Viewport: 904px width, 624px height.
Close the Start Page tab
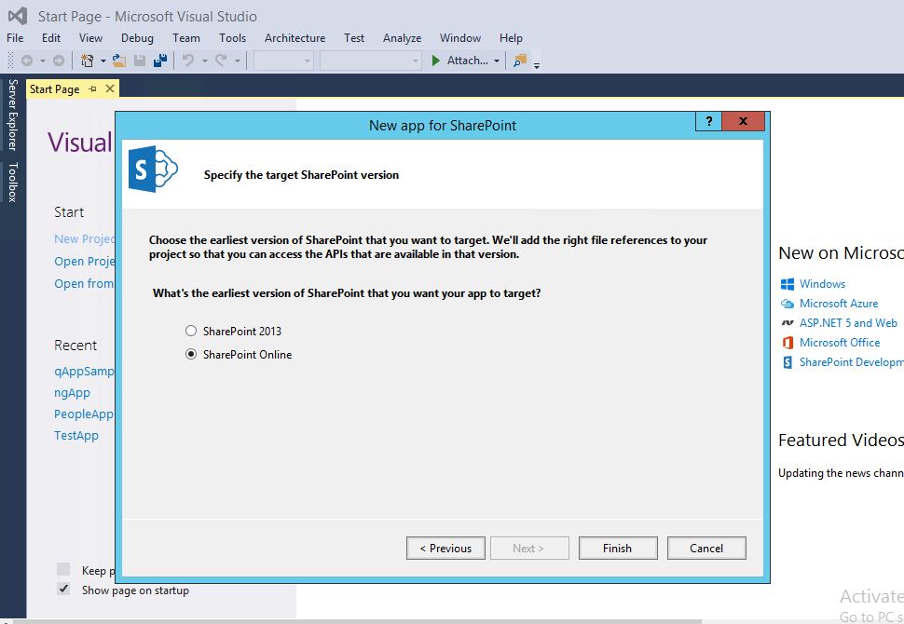pyautogui.click(x=110, y=88)
